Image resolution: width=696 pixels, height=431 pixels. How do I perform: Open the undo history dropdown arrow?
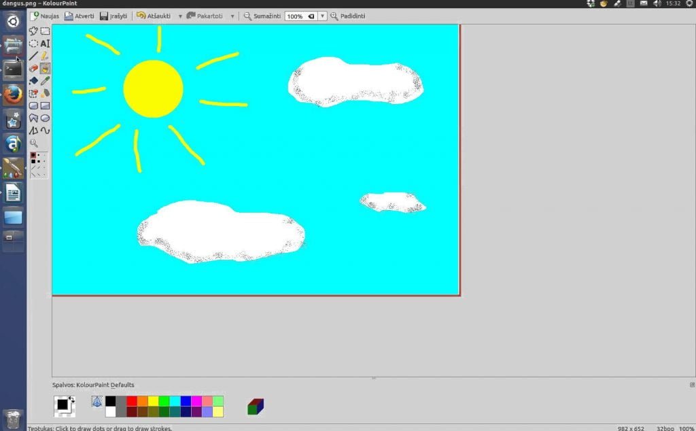coord(180,16)
